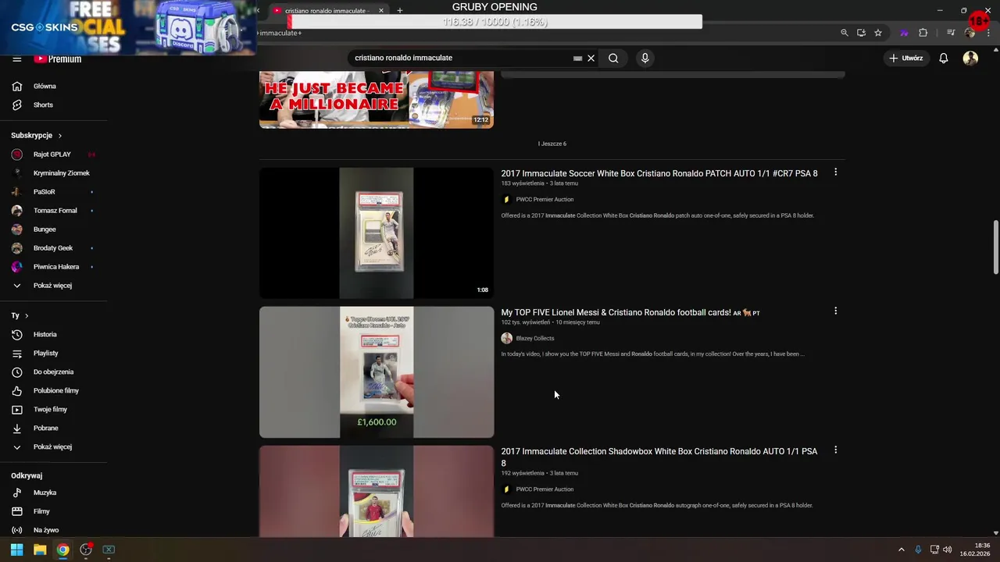This screenshot has width=1000, height=562.
Task: Open Muzyka in Odkrywaj section
Action: [45, 493]
